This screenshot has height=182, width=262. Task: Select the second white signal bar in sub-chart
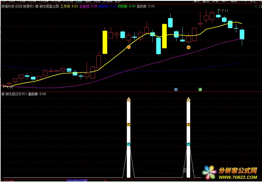coord(188,139)
